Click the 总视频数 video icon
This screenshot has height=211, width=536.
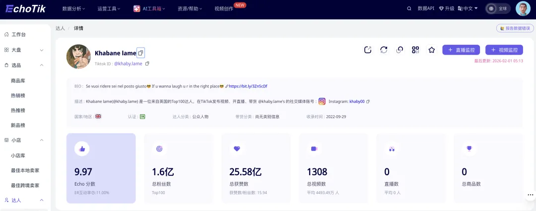314,149
